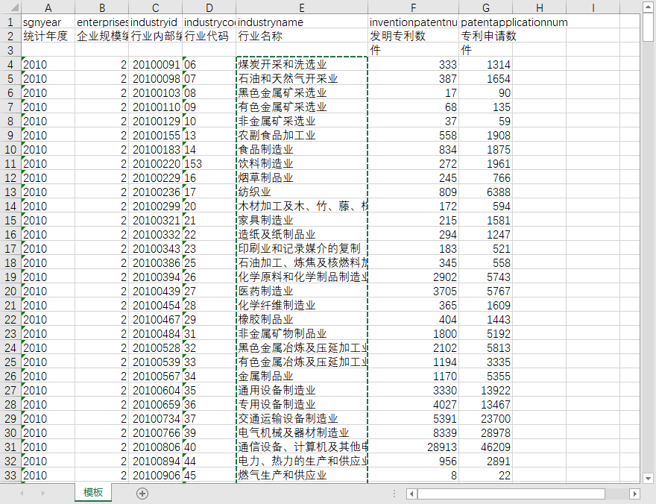Select cell 黑色金属矿采选业
Screen dimensions: 656x504
(302, 93)
